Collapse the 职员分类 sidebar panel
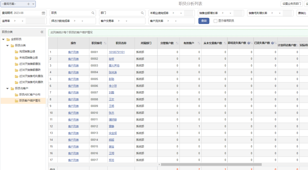Screen dimensions: 308x170 tap(42, 32)
